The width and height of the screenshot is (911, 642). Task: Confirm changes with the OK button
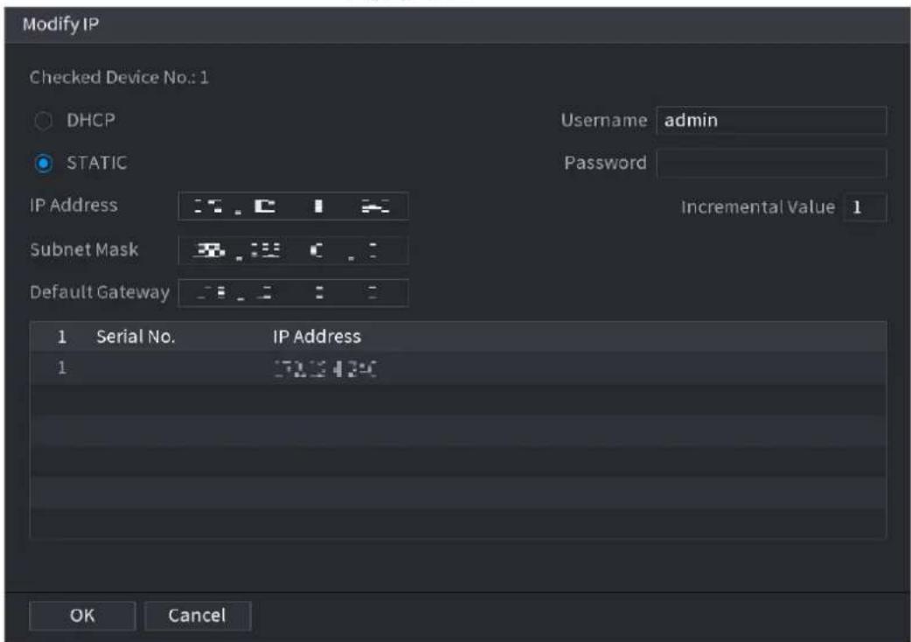[x=82, y=616]
